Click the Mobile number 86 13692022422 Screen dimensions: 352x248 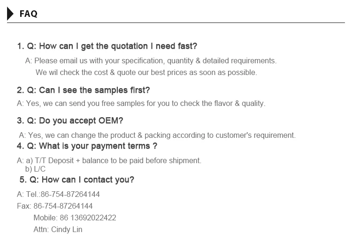(75, 218)
